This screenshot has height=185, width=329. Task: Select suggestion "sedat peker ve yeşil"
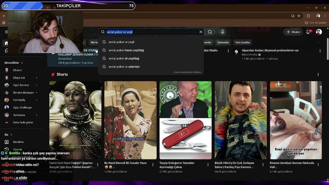(151, 42)
